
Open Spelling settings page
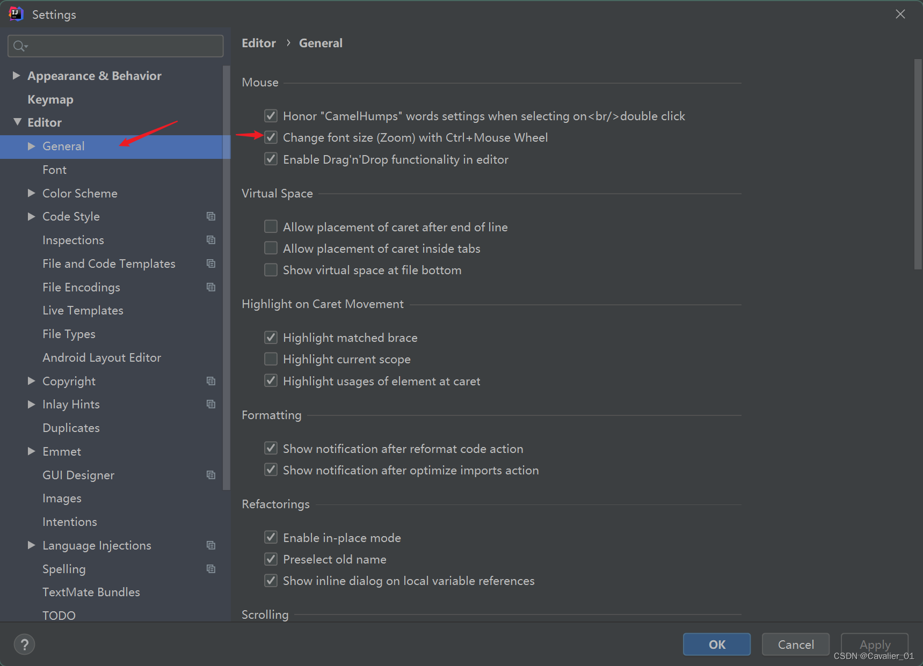click(x=64, y=569)
